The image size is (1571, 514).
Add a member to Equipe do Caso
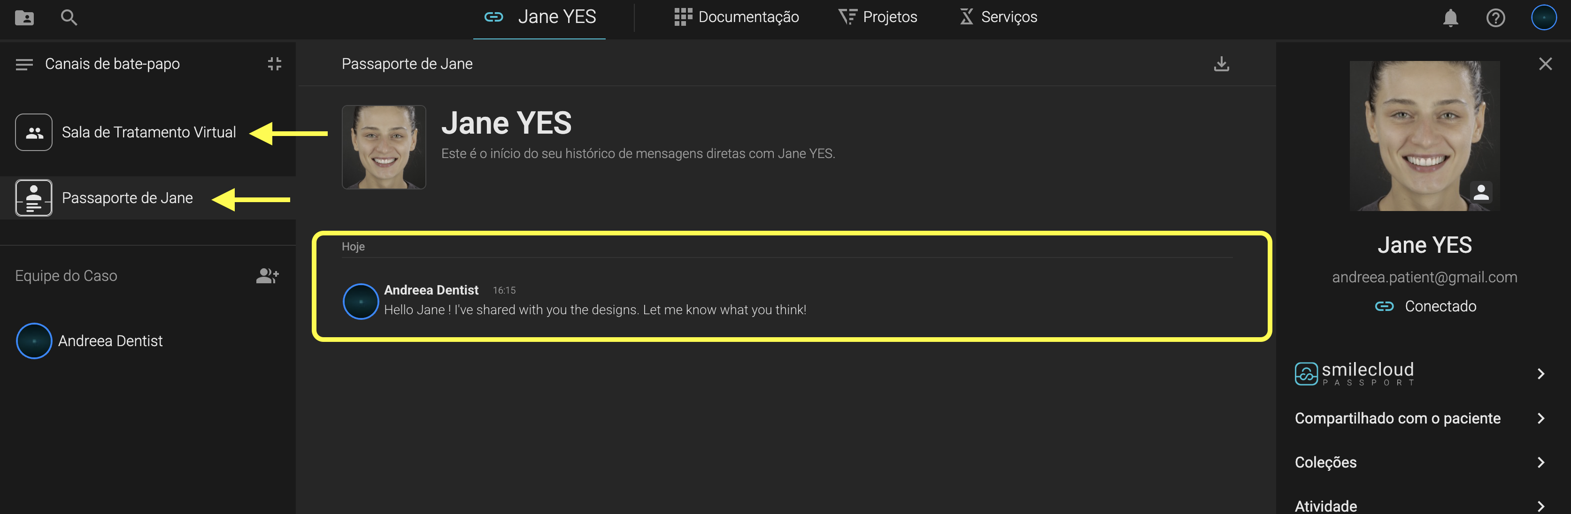267,276
